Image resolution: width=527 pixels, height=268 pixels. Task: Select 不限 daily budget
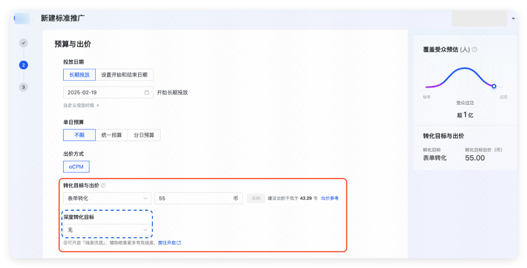[79, 135]
